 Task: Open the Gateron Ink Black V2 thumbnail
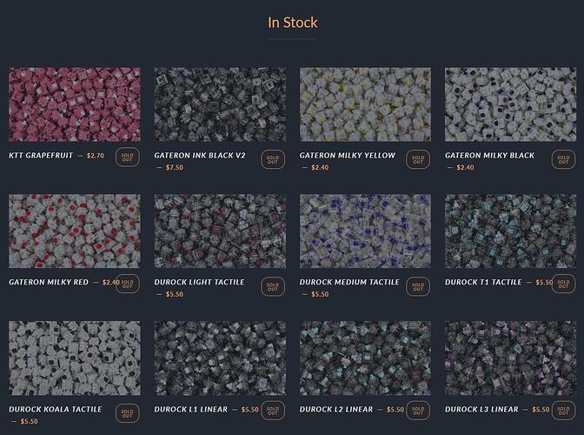tap(220, 104)
